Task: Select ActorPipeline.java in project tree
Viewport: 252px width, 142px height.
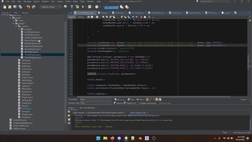Action: tap(32, 32)
